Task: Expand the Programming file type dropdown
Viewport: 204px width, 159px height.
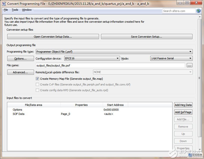Action: click(x=114, y=52)
